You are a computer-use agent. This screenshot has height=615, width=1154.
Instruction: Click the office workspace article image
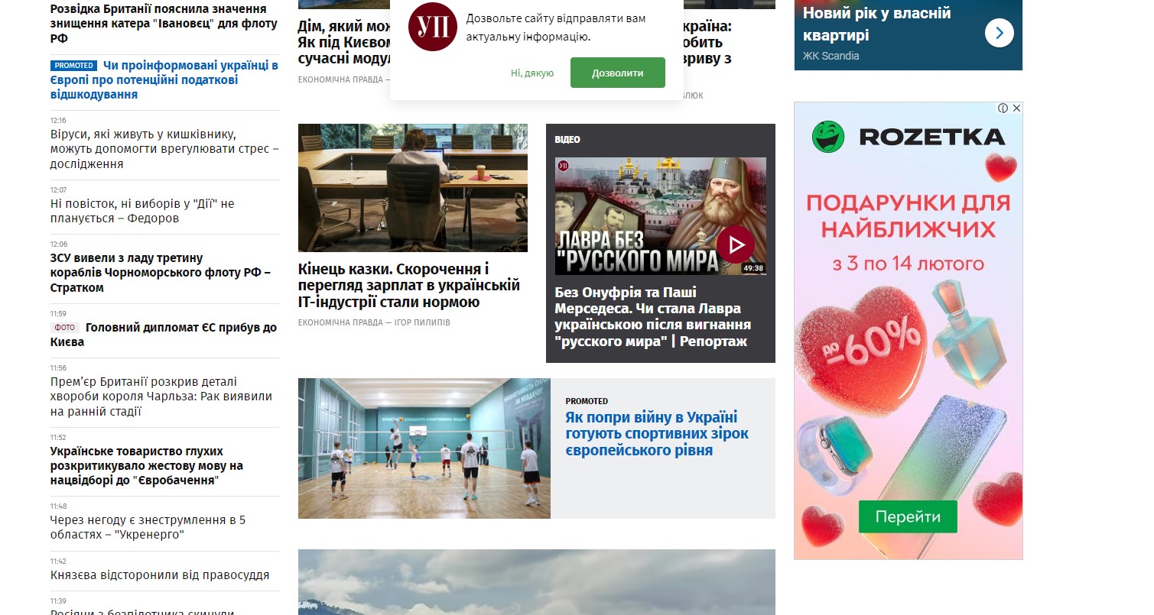[413, 188]
